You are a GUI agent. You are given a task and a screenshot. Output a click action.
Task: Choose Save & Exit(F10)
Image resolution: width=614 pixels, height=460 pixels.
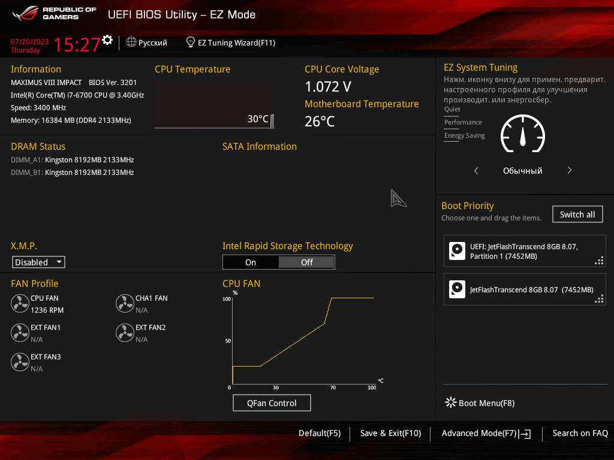pyautogui.click(x=390, y=433)
